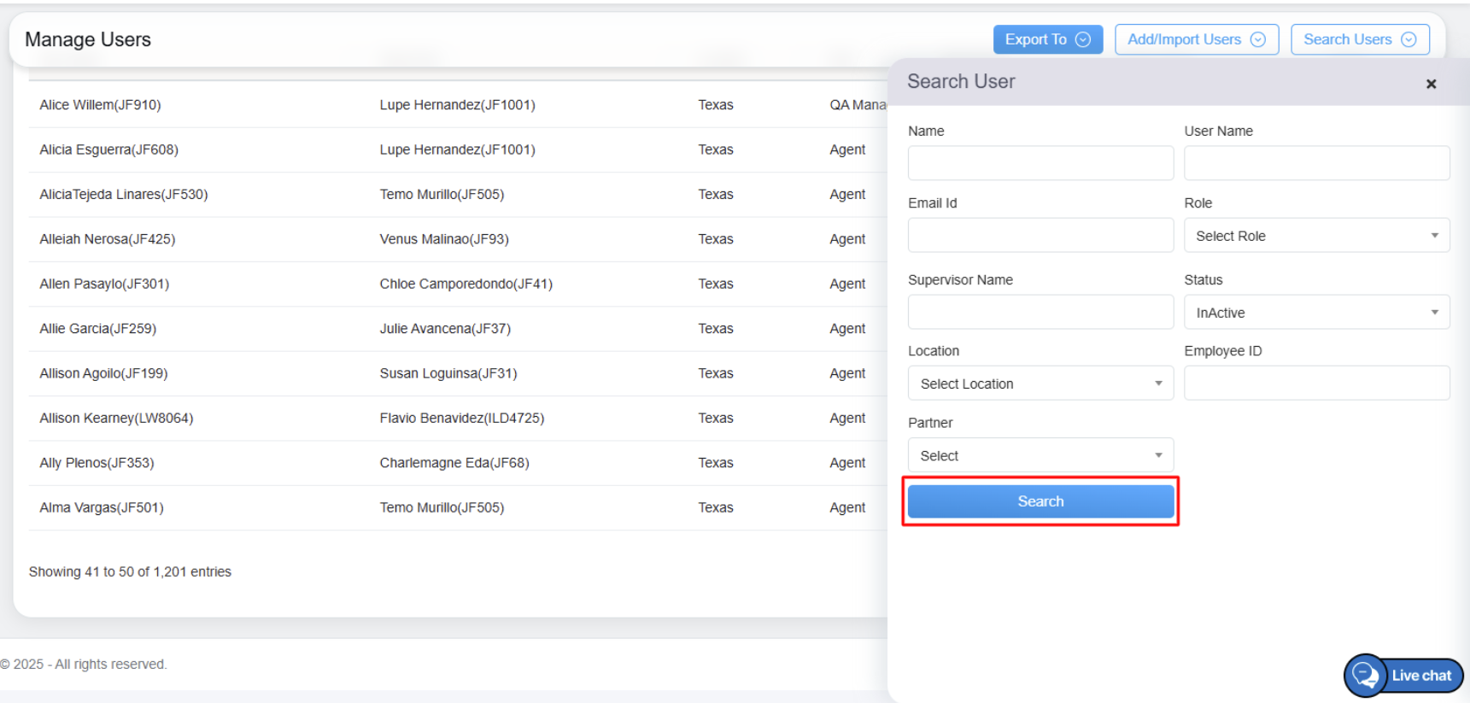Viewport: 1470px width, 703px height.
Task: Click into the User Name field
Action: [x=1316, y=163]
